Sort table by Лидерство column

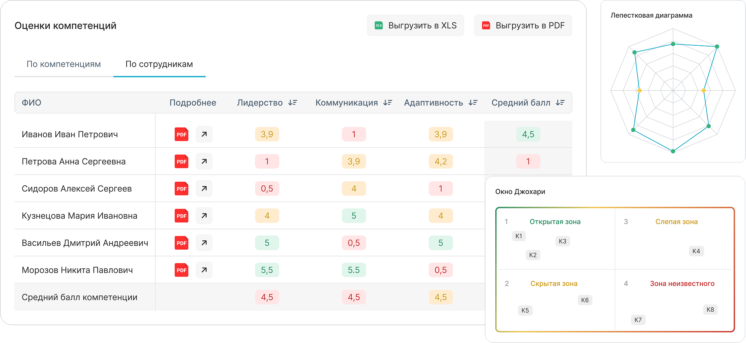click(x=293, y=103)
